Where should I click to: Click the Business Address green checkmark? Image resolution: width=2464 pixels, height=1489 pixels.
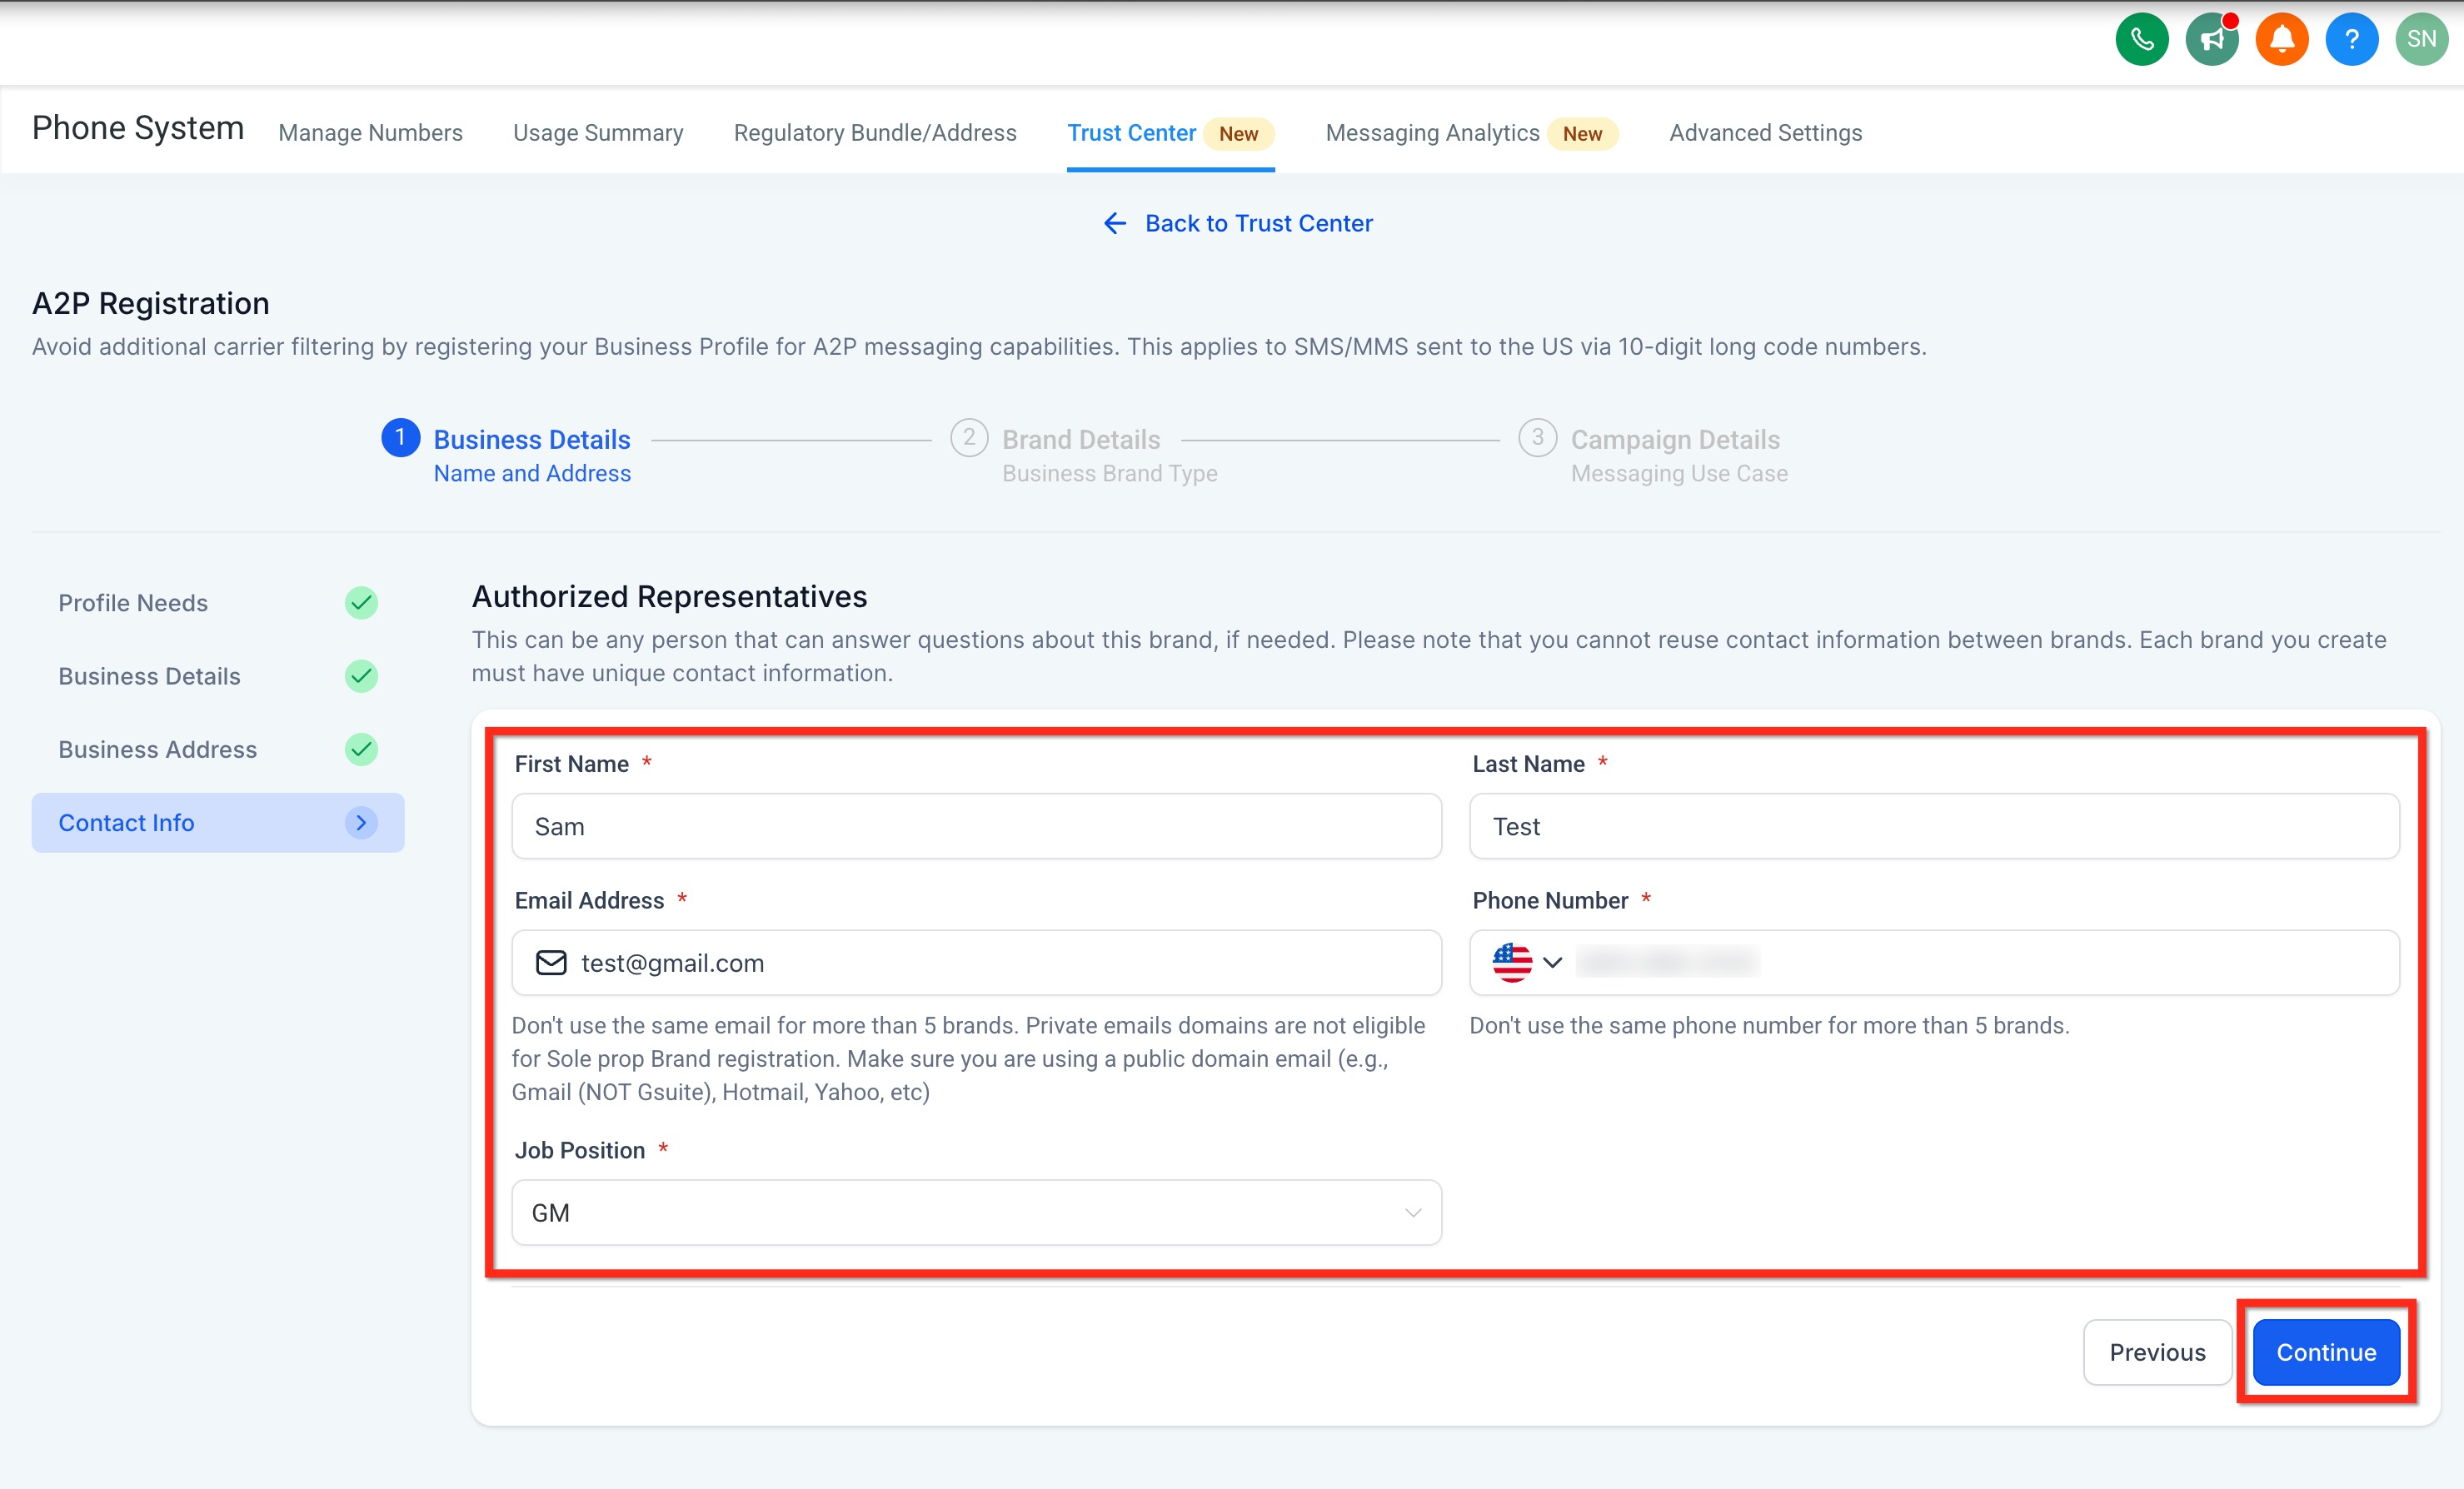pyautogui.click(x=361, y=749)
